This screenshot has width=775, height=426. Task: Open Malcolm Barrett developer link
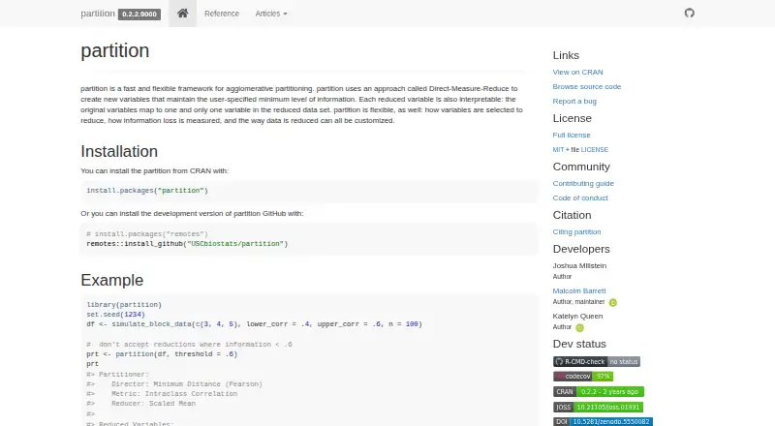[579, 291]
